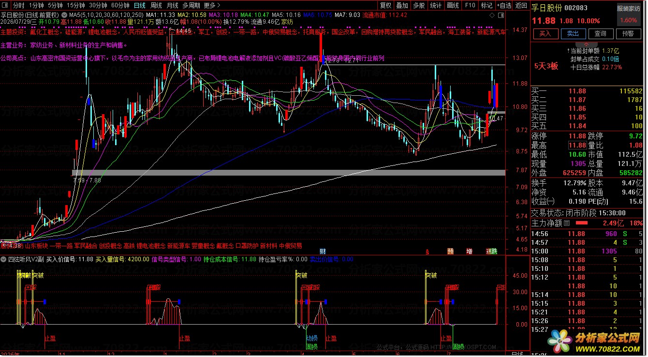The image size is (648, 357).
Task: Switch to 1分钟 period
Action: pyautogui.click(x=36, y=5)
